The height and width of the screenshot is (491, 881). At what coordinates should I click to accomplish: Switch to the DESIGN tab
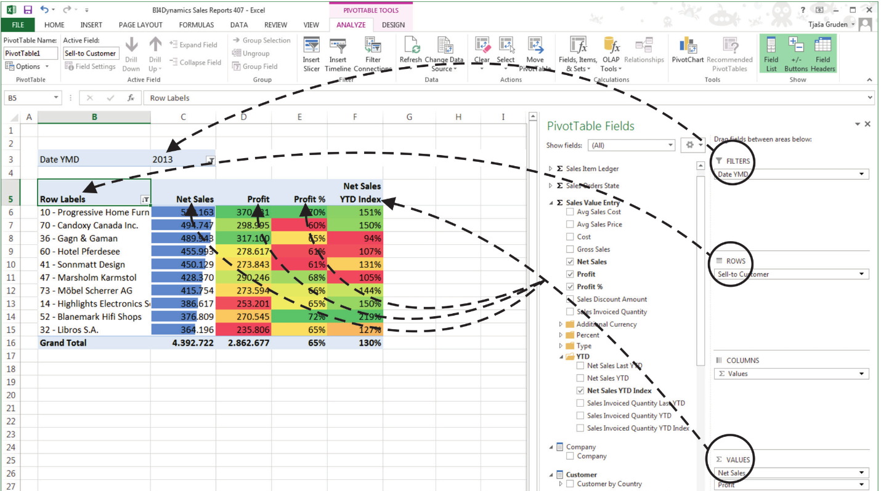point(393,25)
